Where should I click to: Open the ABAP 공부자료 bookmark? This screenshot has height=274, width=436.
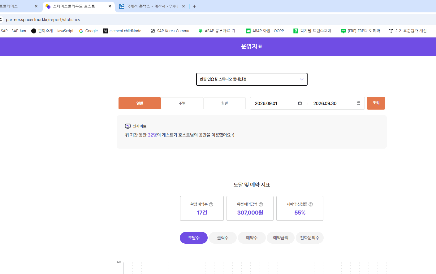[218, 31]
